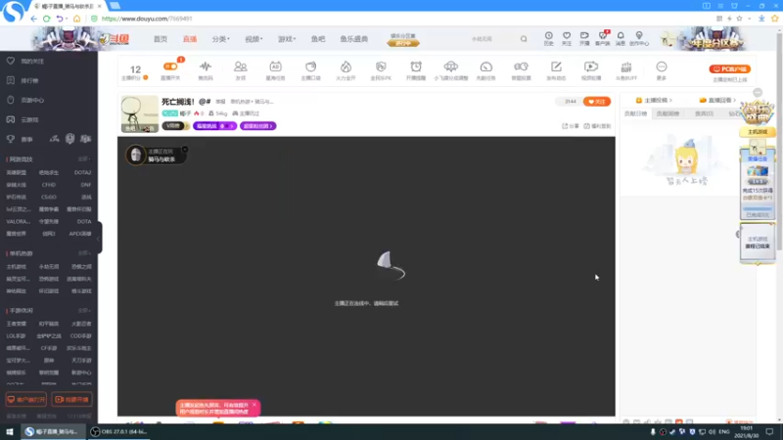783x440 pixels.
Task: Open the notification bell messages icon
Action: (621, 38)
